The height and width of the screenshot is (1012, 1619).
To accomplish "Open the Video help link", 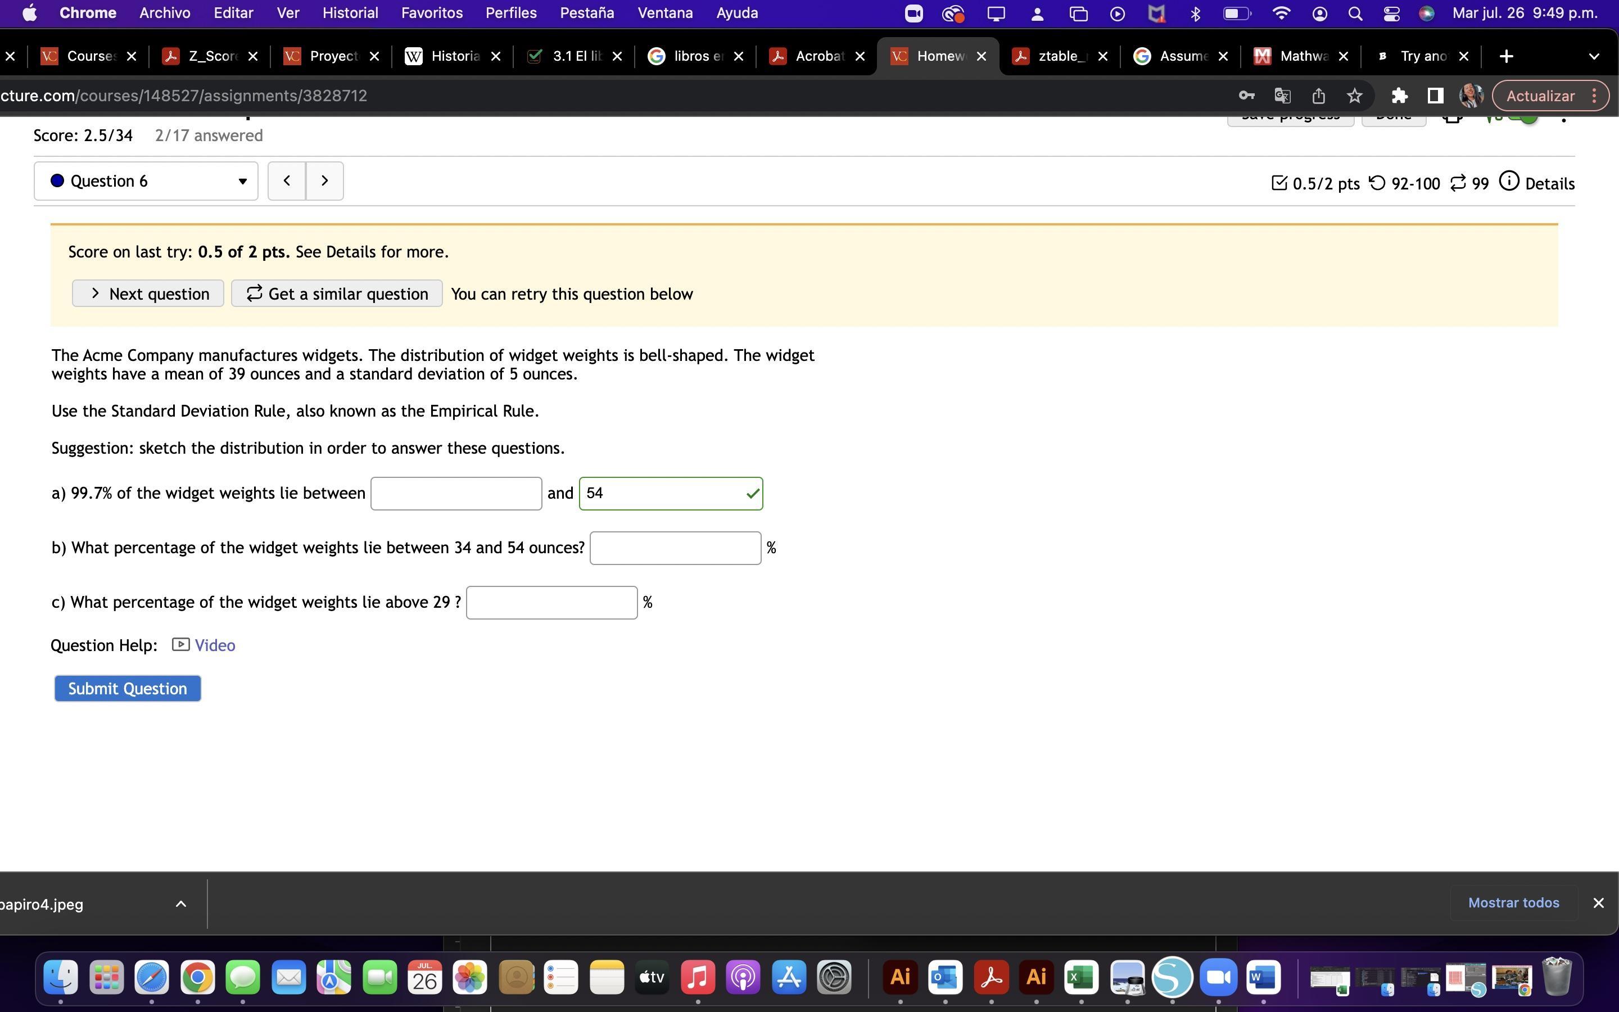I will 214,645.
